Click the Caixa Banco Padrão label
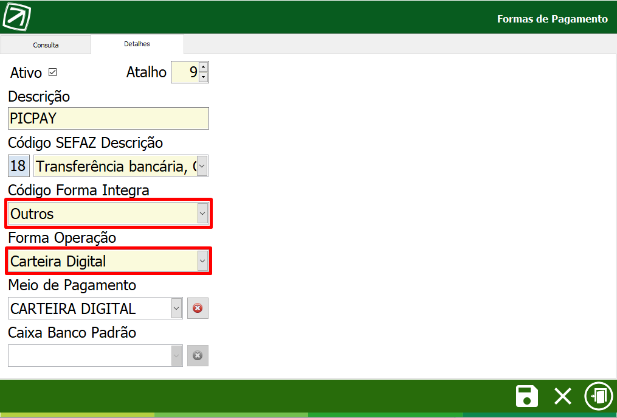Image resolution: width=617 pixels, height=418 pixels. tap(72, 333)
